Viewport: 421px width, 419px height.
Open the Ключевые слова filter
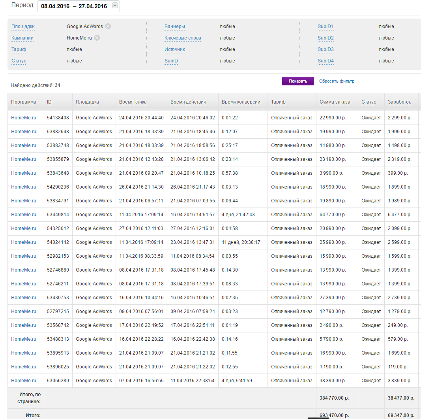point(183,38)
